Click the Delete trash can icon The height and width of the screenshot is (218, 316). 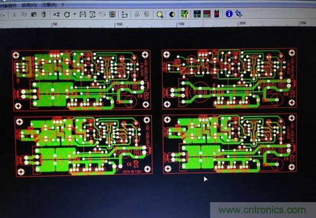[x=43, y=14]
